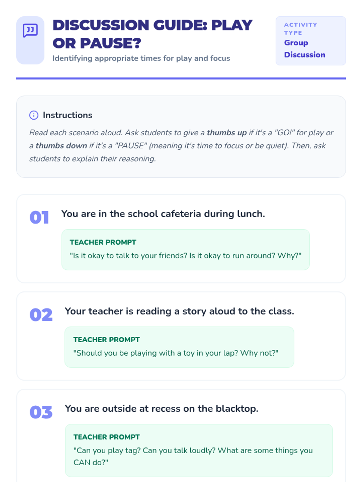The height and width of the screenshot is (482, 362).
Task: Click the 02 scenario number
Action: point(41,315)
